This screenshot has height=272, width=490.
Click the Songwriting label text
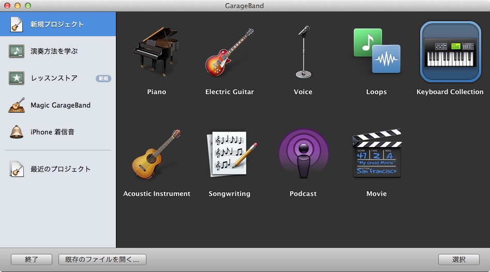pyautogui.click(x=230, y=194)
